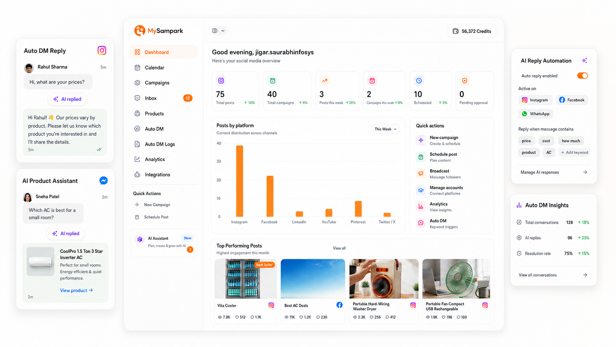The image size is (616, 347).
Task: Open the Vita Cooler post thumbnail
Action: 245,279
